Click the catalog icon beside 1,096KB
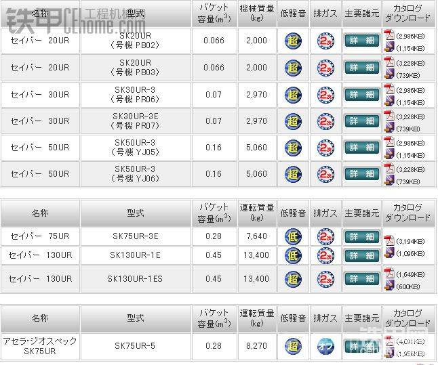This screenshot has width=438, height=365. point(389,253)
